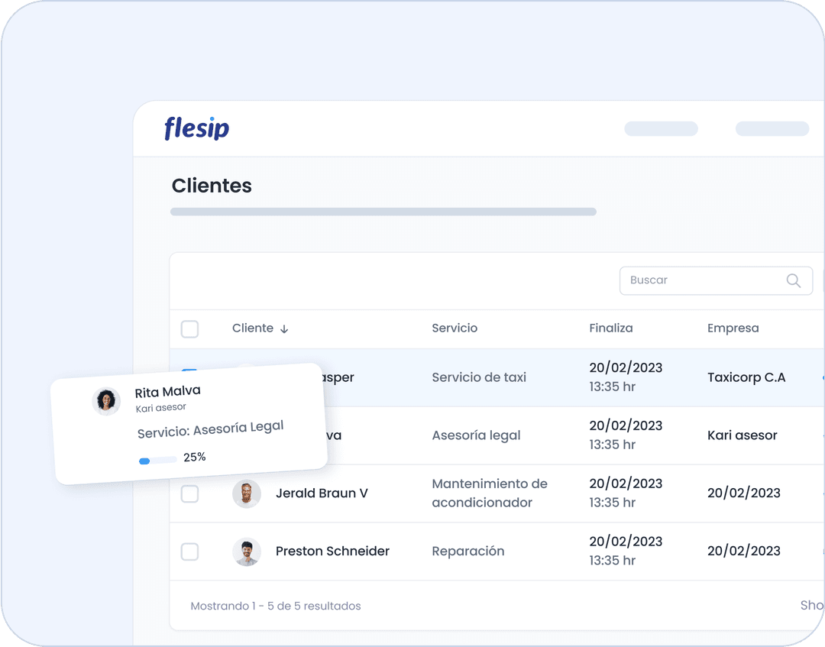This screenshot has height=647, width=825.
Task: Click Jerald Braun V's avatar
Action: coord(246,493)
